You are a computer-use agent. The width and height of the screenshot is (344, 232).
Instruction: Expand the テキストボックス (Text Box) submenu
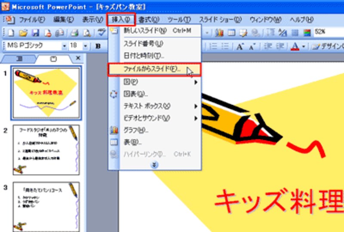click(x=155, y=106)
